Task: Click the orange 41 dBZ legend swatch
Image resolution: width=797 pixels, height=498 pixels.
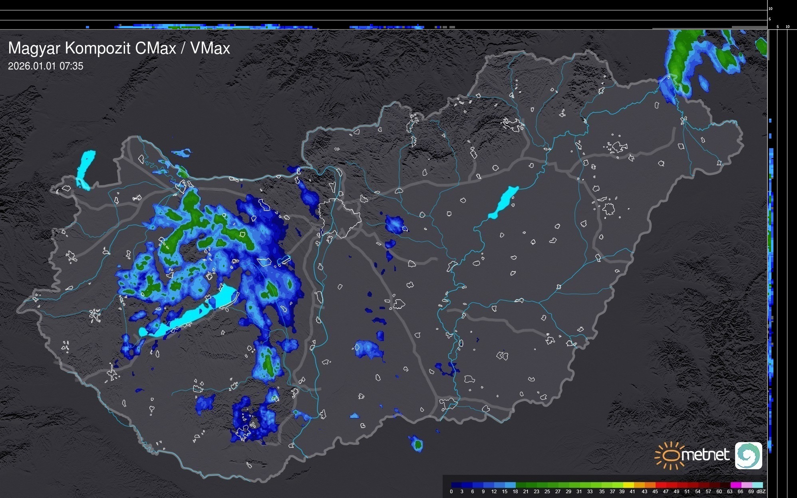Action: point(639,485)
